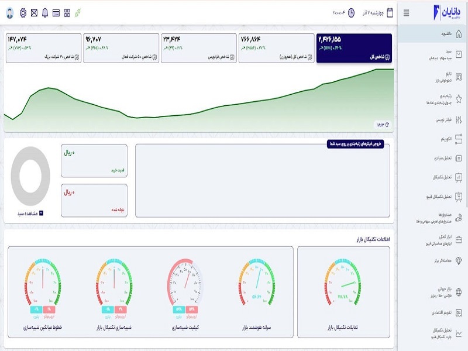Select the شاخص ۳۰ شرکت بزرگ card
This screenshot has height=351, width=468.
(43, 48)
